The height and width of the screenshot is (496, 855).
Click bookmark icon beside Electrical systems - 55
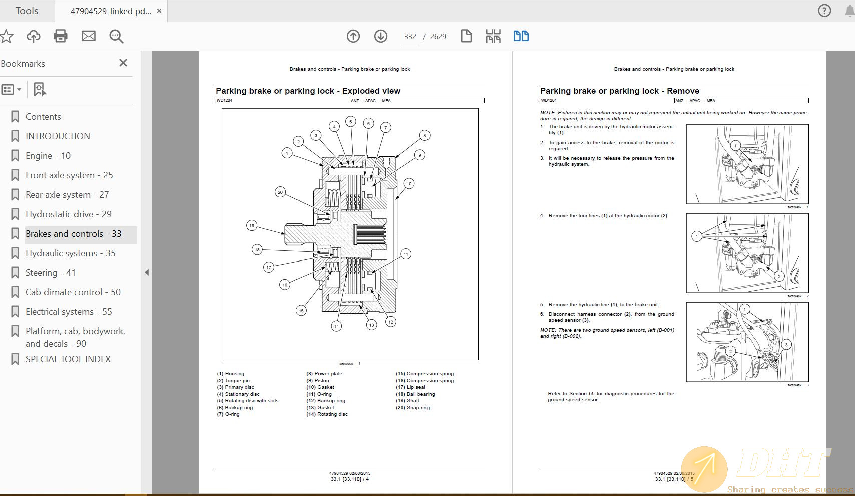[15, 312]
